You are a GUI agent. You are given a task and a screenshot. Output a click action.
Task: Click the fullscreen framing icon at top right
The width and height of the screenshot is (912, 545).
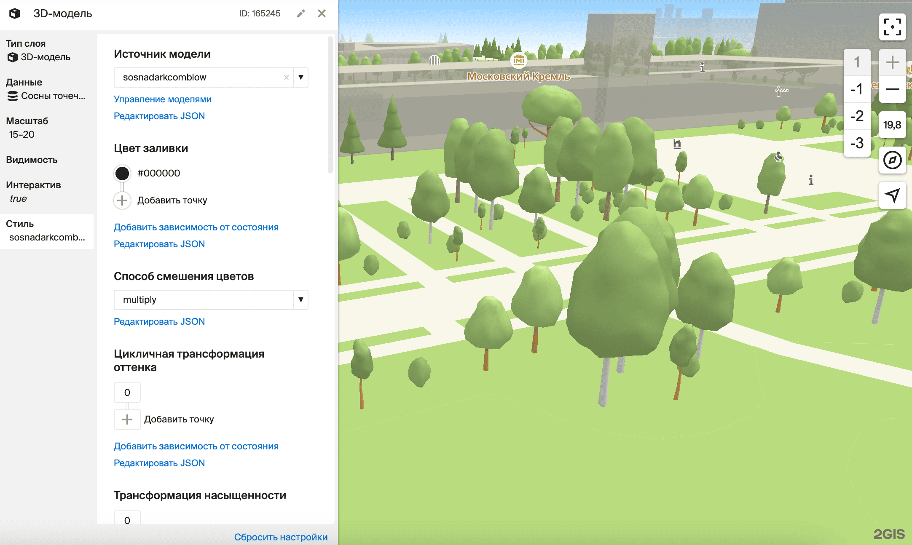point(893,26)
